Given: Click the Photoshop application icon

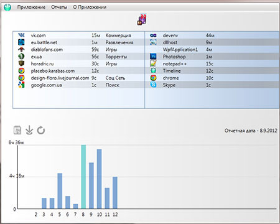Looking at the screenshot, I should 153,57.
